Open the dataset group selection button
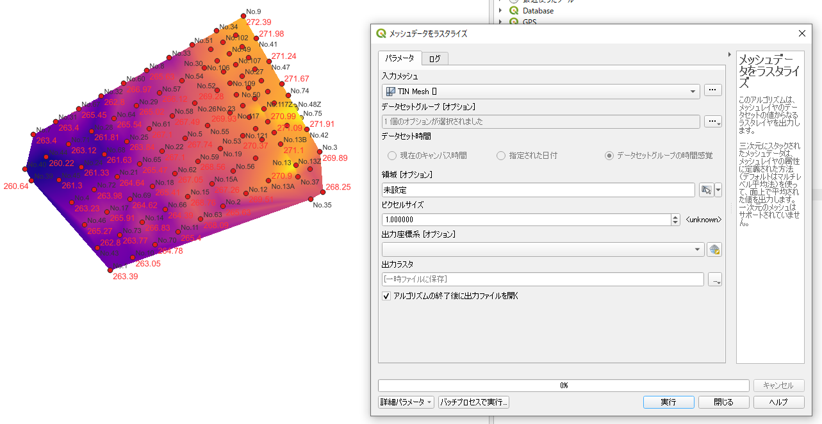Viewport: 822px width, 424px height. tap(712, 121)
